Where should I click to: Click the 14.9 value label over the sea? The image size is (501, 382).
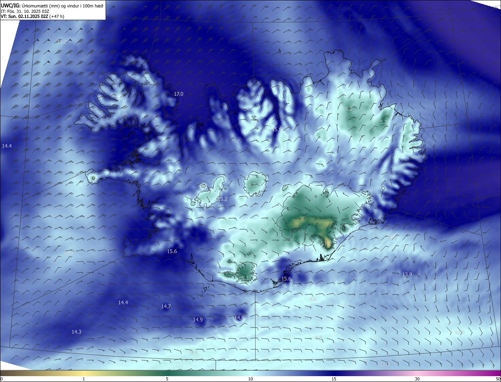[x=198, y=320]
